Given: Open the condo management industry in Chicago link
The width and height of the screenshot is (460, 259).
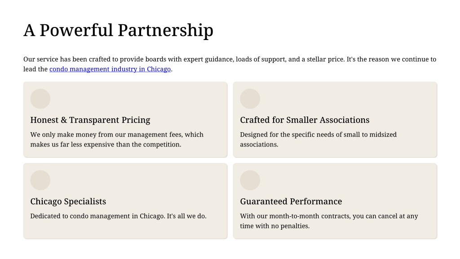Looking at the screenshot, I should (110, 69).
